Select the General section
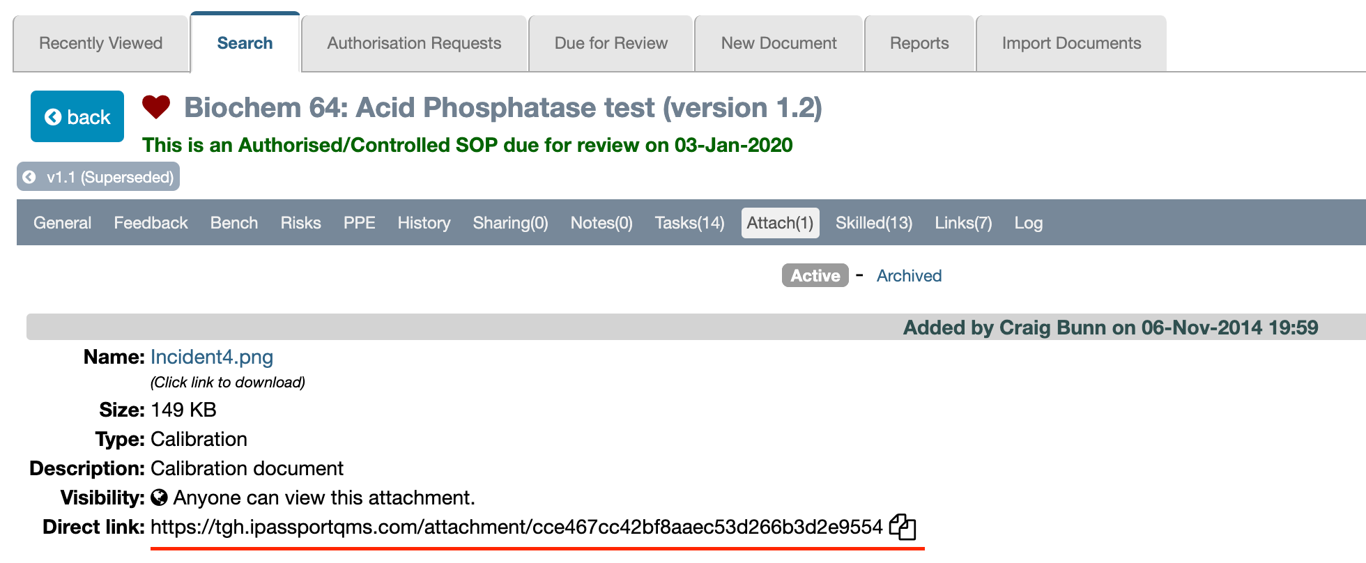1366x563 pixels. coord(63,223)
